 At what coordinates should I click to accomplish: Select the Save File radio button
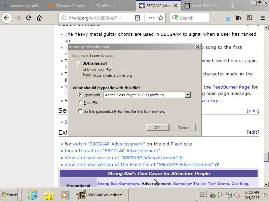(x=80, y=103)
